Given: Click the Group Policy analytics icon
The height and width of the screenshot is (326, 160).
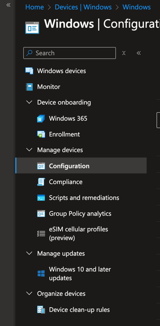Looking at the screenshot, I should (41, 213).
